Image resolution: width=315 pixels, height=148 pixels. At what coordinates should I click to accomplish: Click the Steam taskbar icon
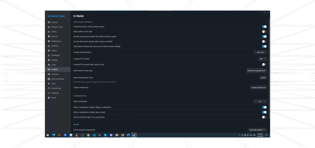134,135
